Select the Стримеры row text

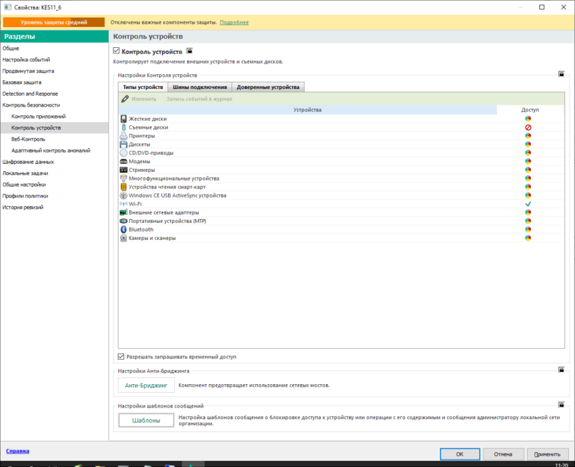142,170
